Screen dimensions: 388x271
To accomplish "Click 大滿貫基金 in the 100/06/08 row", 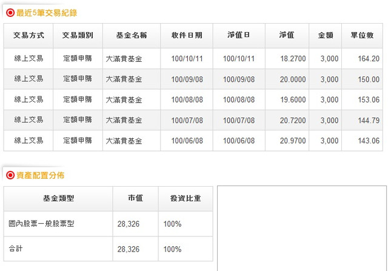I will tap(124, 141).
